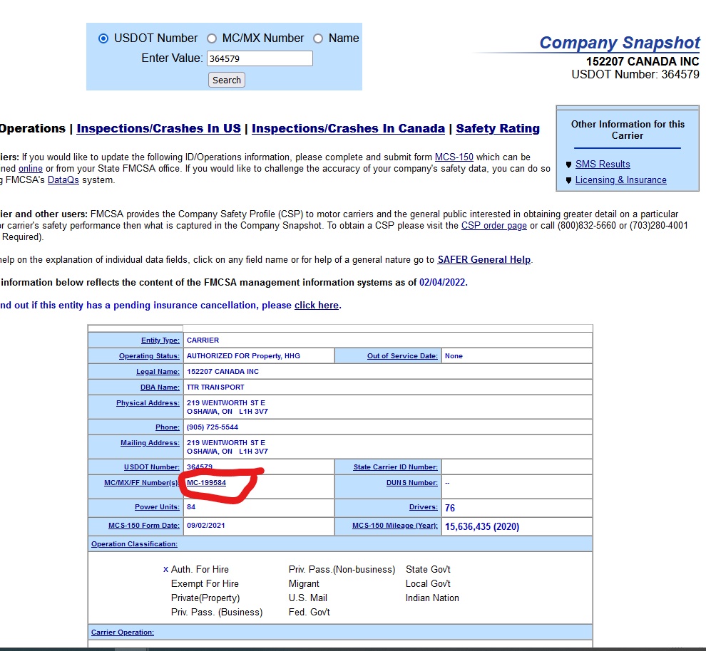Image resolution: width=706 pixels, height=651 pixels.
Task: Open Licensing & Insurance information
Action: coord(620,179)
